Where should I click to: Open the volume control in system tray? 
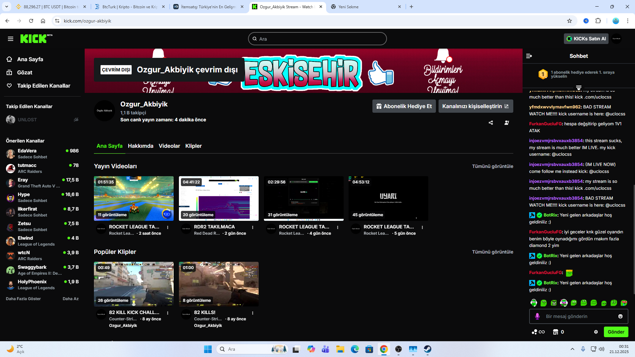602,349
